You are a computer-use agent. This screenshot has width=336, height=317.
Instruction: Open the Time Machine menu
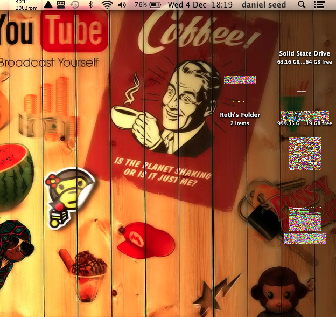coord(75,4)
